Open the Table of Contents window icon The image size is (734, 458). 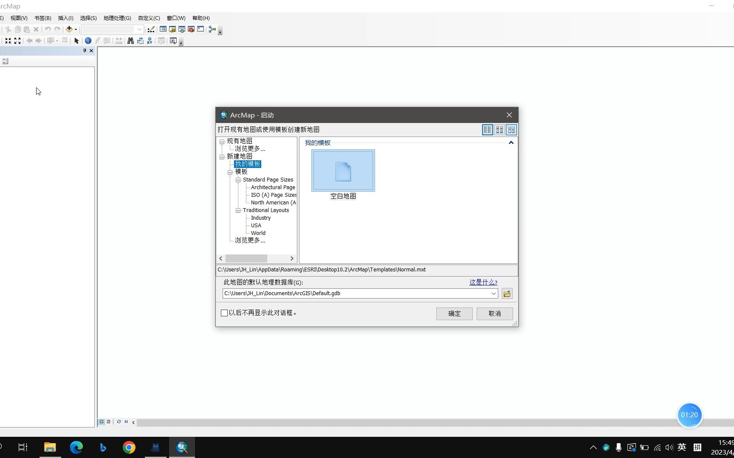pos(163,29)
